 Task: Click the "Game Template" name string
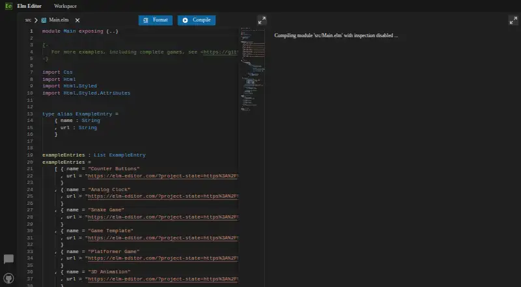coord(111,230)
